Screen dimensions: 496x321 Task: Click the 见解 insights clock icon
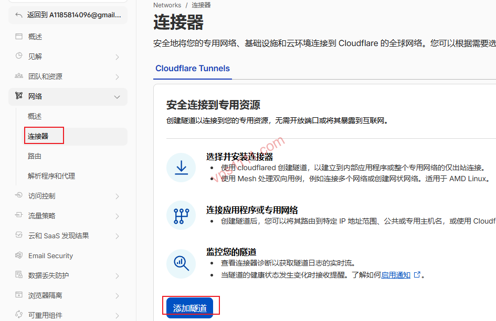coord(19,56)
